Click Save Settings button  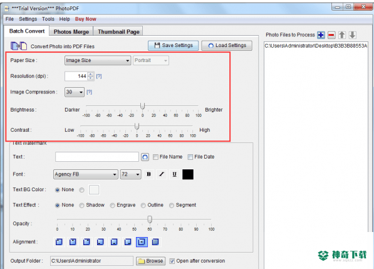pos(173,45)
